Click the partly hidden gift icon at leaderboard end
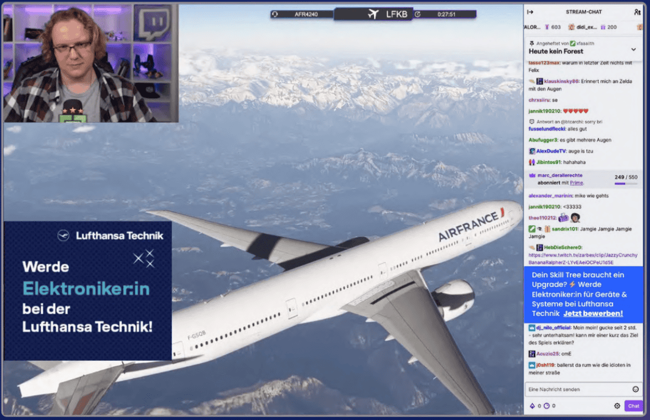The height and width of the screenshot is (420, 650). coord(639,27)
